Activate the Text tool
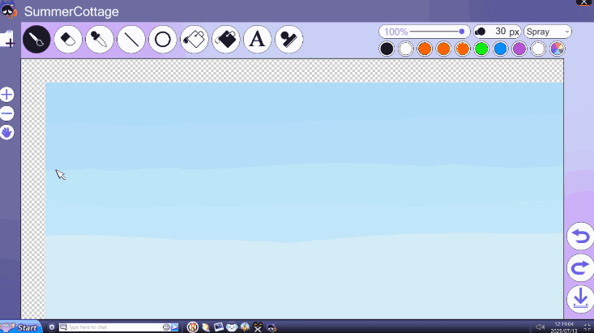 coord(258,39)
